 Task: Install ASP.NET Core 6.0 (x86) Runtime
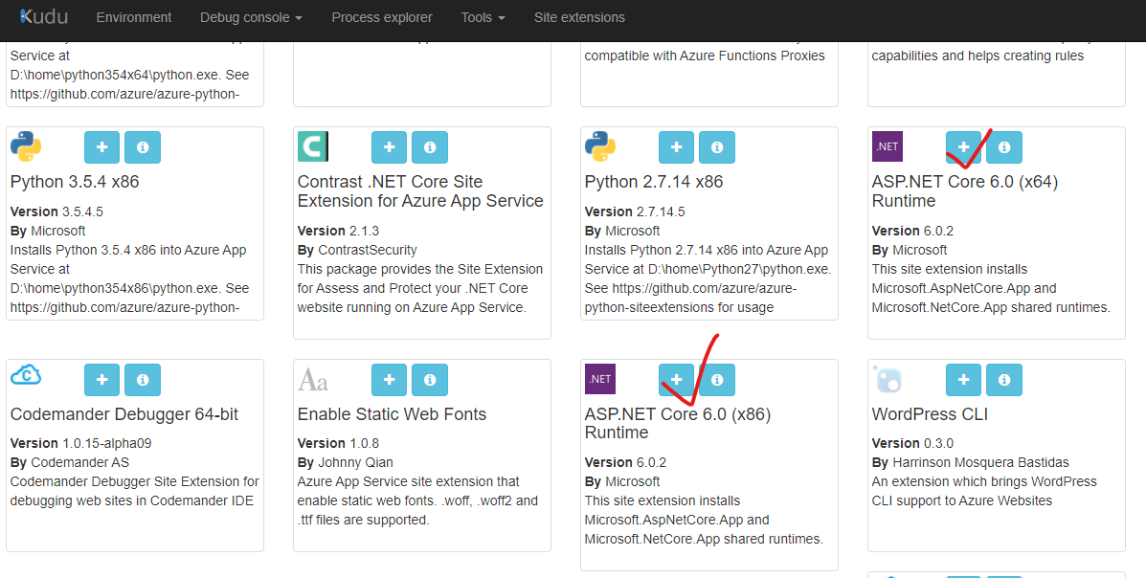click(677, 379)
